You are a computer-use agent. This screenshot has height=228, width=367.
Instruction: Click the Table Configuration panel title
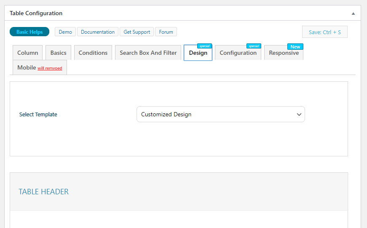[36, 13]
